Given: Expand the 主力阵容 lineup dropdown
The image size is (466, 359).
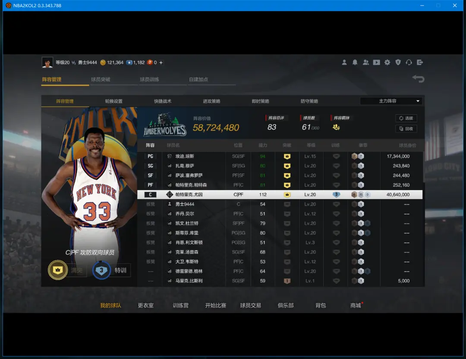Looking at the screenshot, I should (391, 101).
